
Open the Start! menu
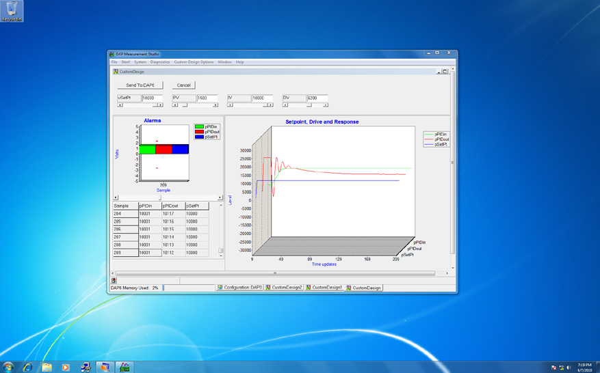[126, 62]
